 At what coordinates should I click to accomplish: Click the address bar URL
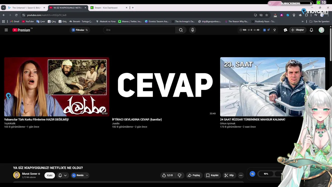pos(47,15)
